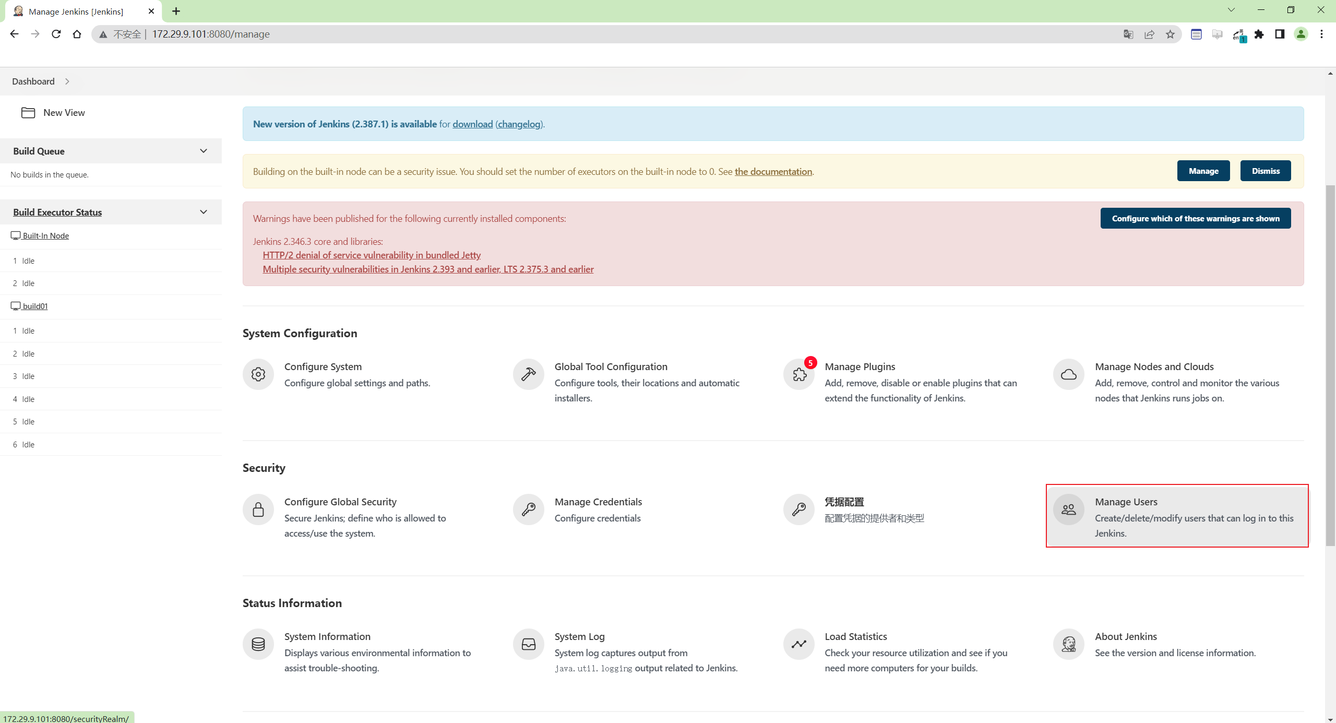
Task: Click Manage Nodes and Clouds title
Action: tap(1154, 367)
